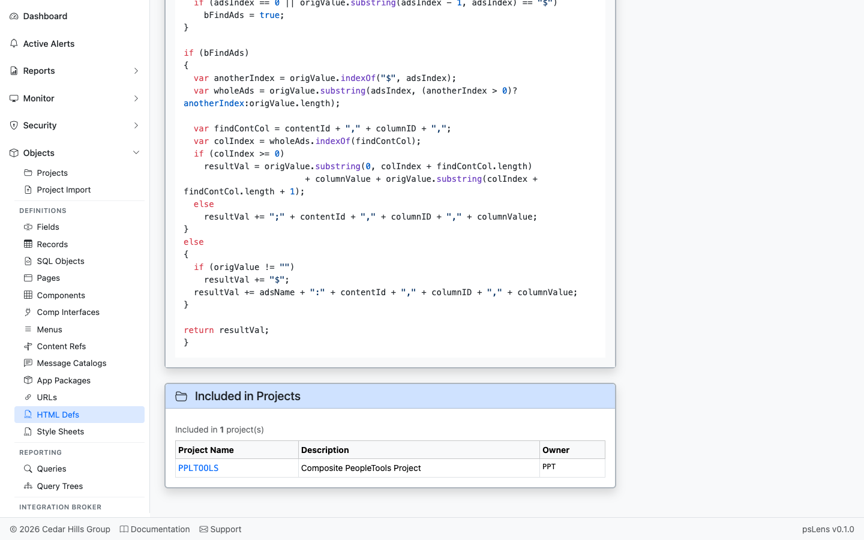Click the Components grid icon
Screen dimensions: 864x540
[x=28, y=295]
